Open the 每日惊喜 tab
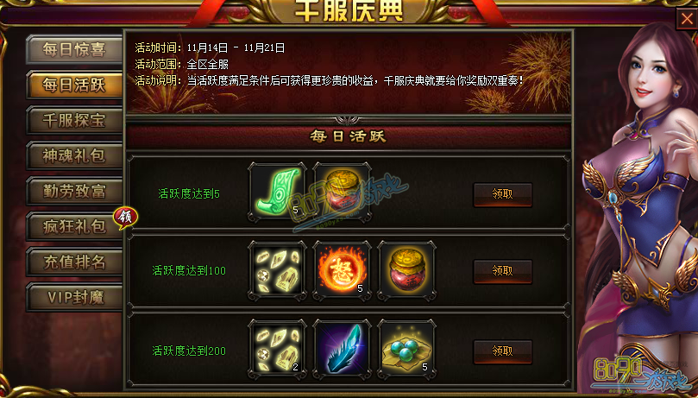 pyautogui.click(x=74, y=49)
